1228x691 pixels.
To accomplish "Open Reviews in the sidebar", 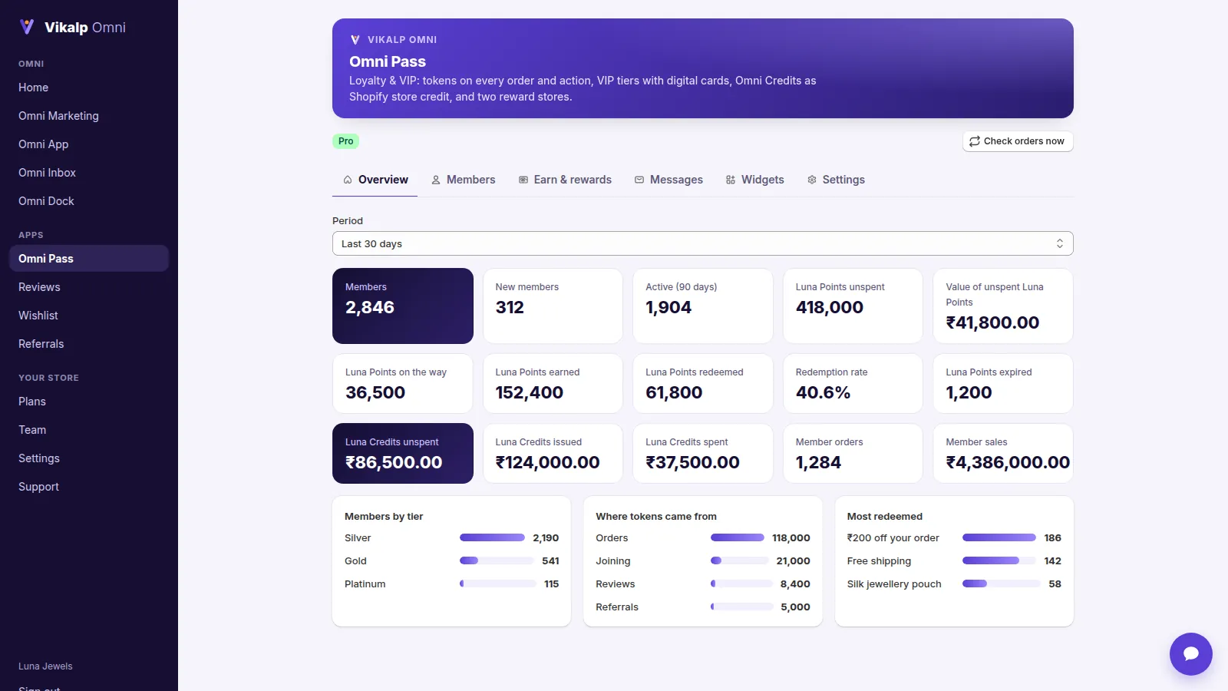I will click(89, 287).
